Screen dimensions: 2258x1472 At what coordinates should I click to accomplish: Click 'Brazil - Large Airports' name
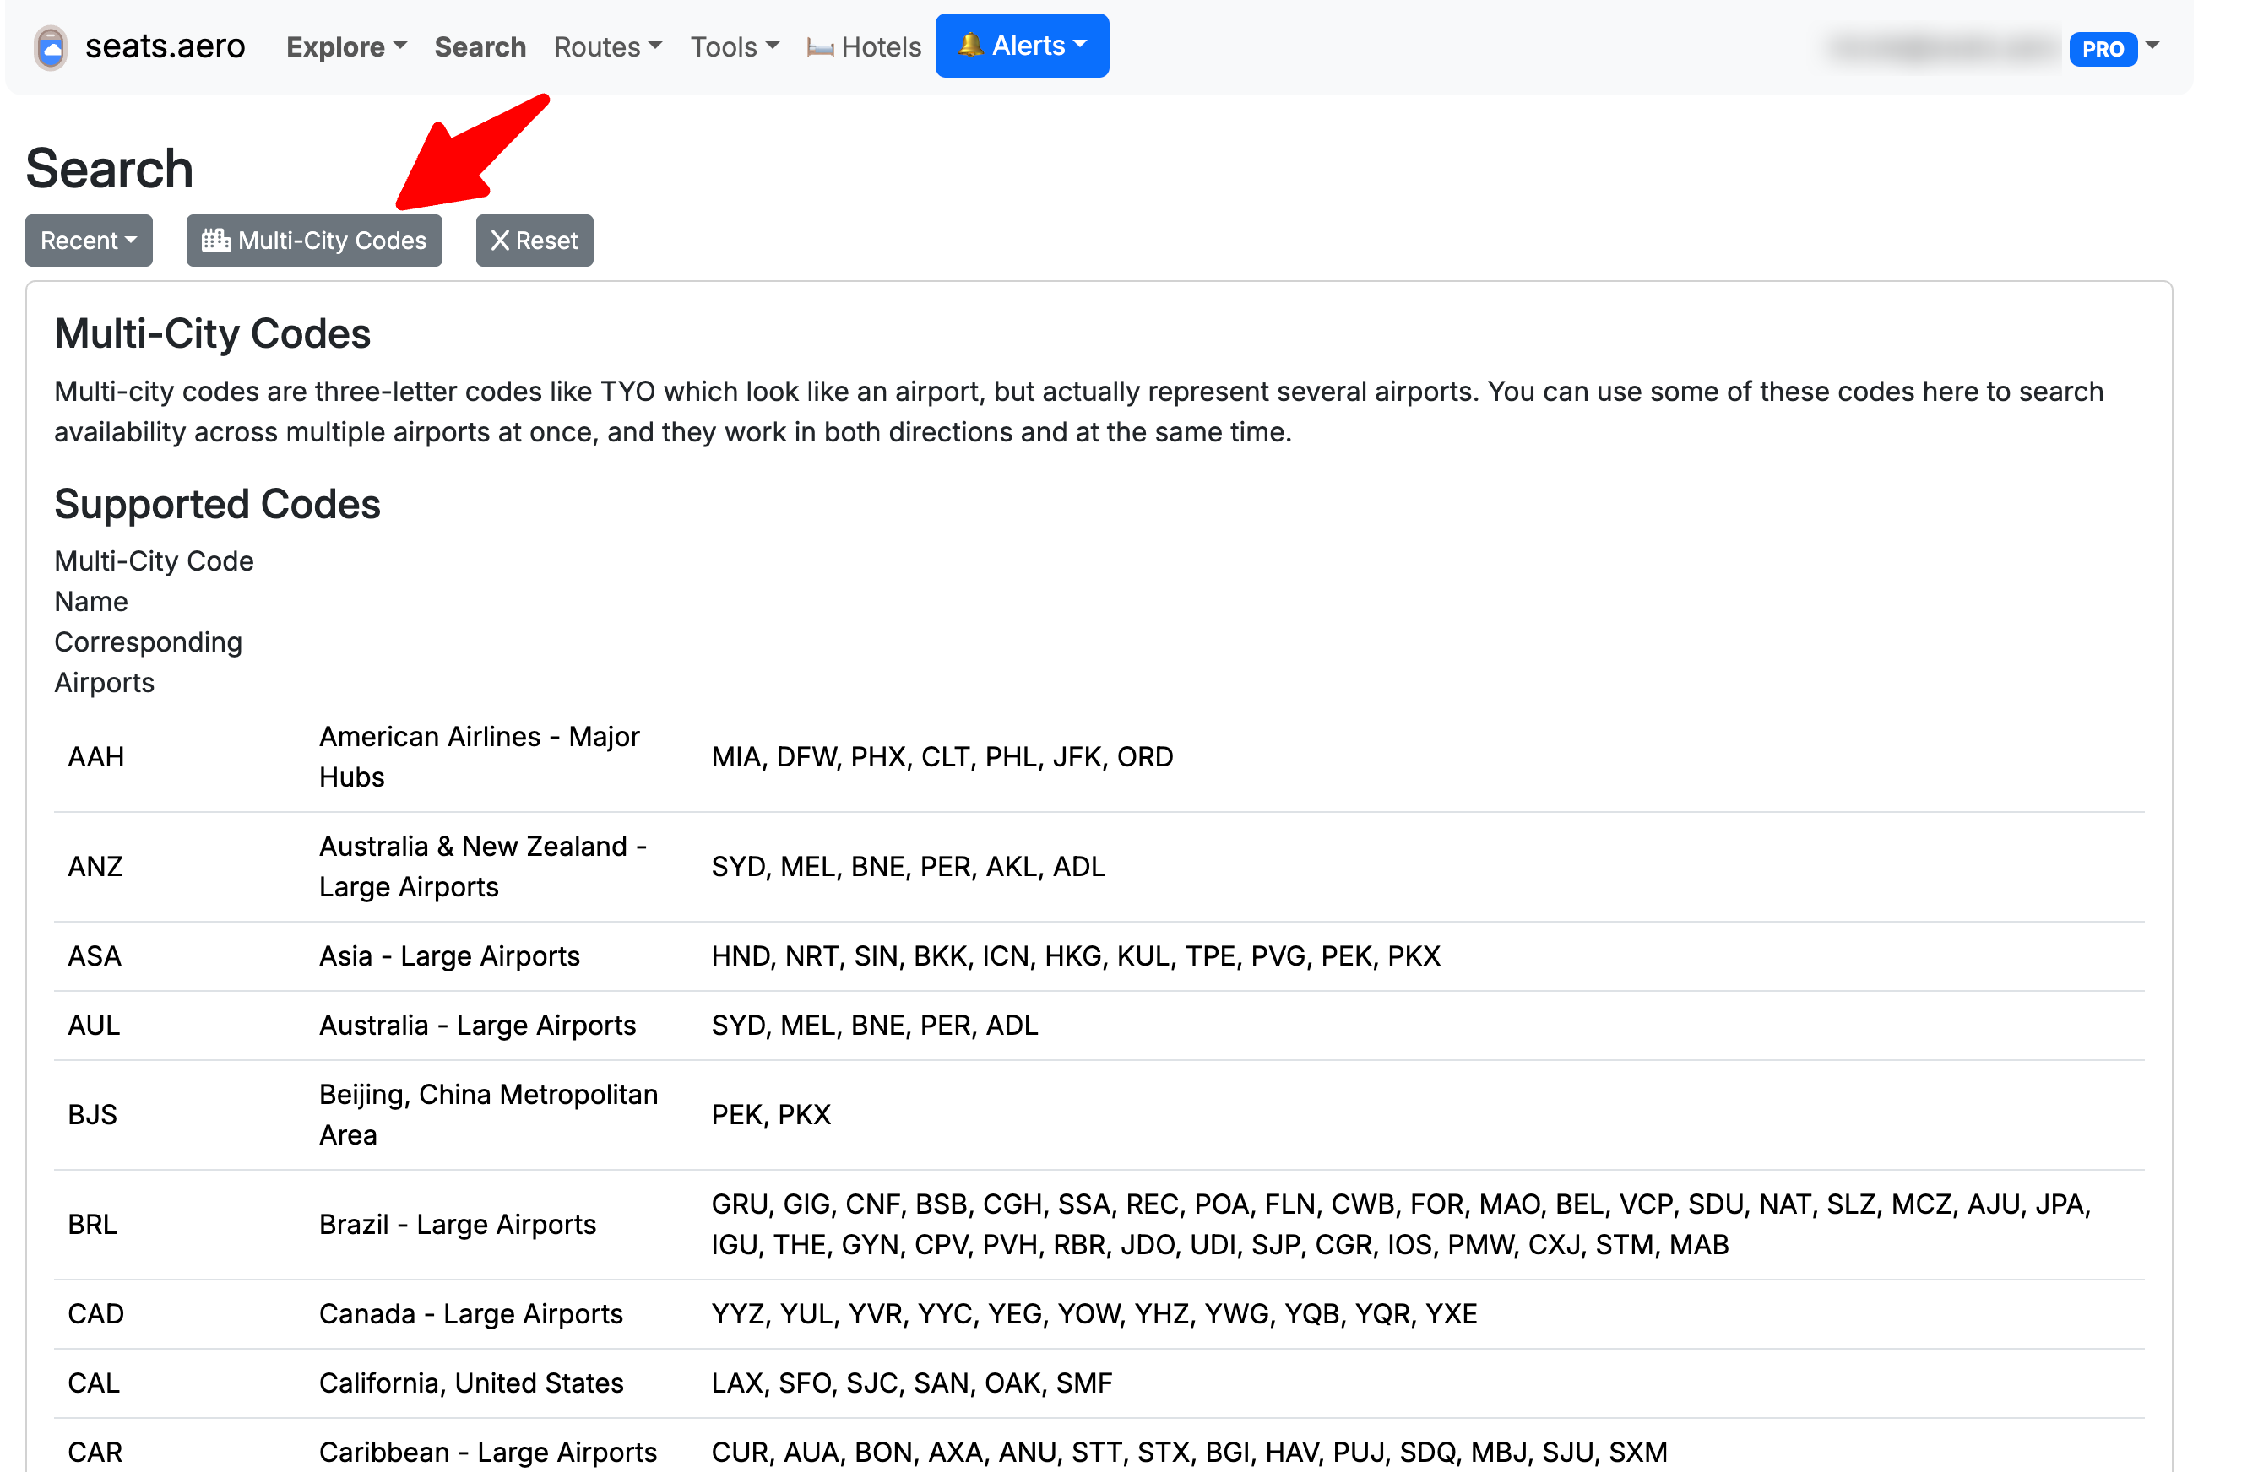(x=458, y=1225)
